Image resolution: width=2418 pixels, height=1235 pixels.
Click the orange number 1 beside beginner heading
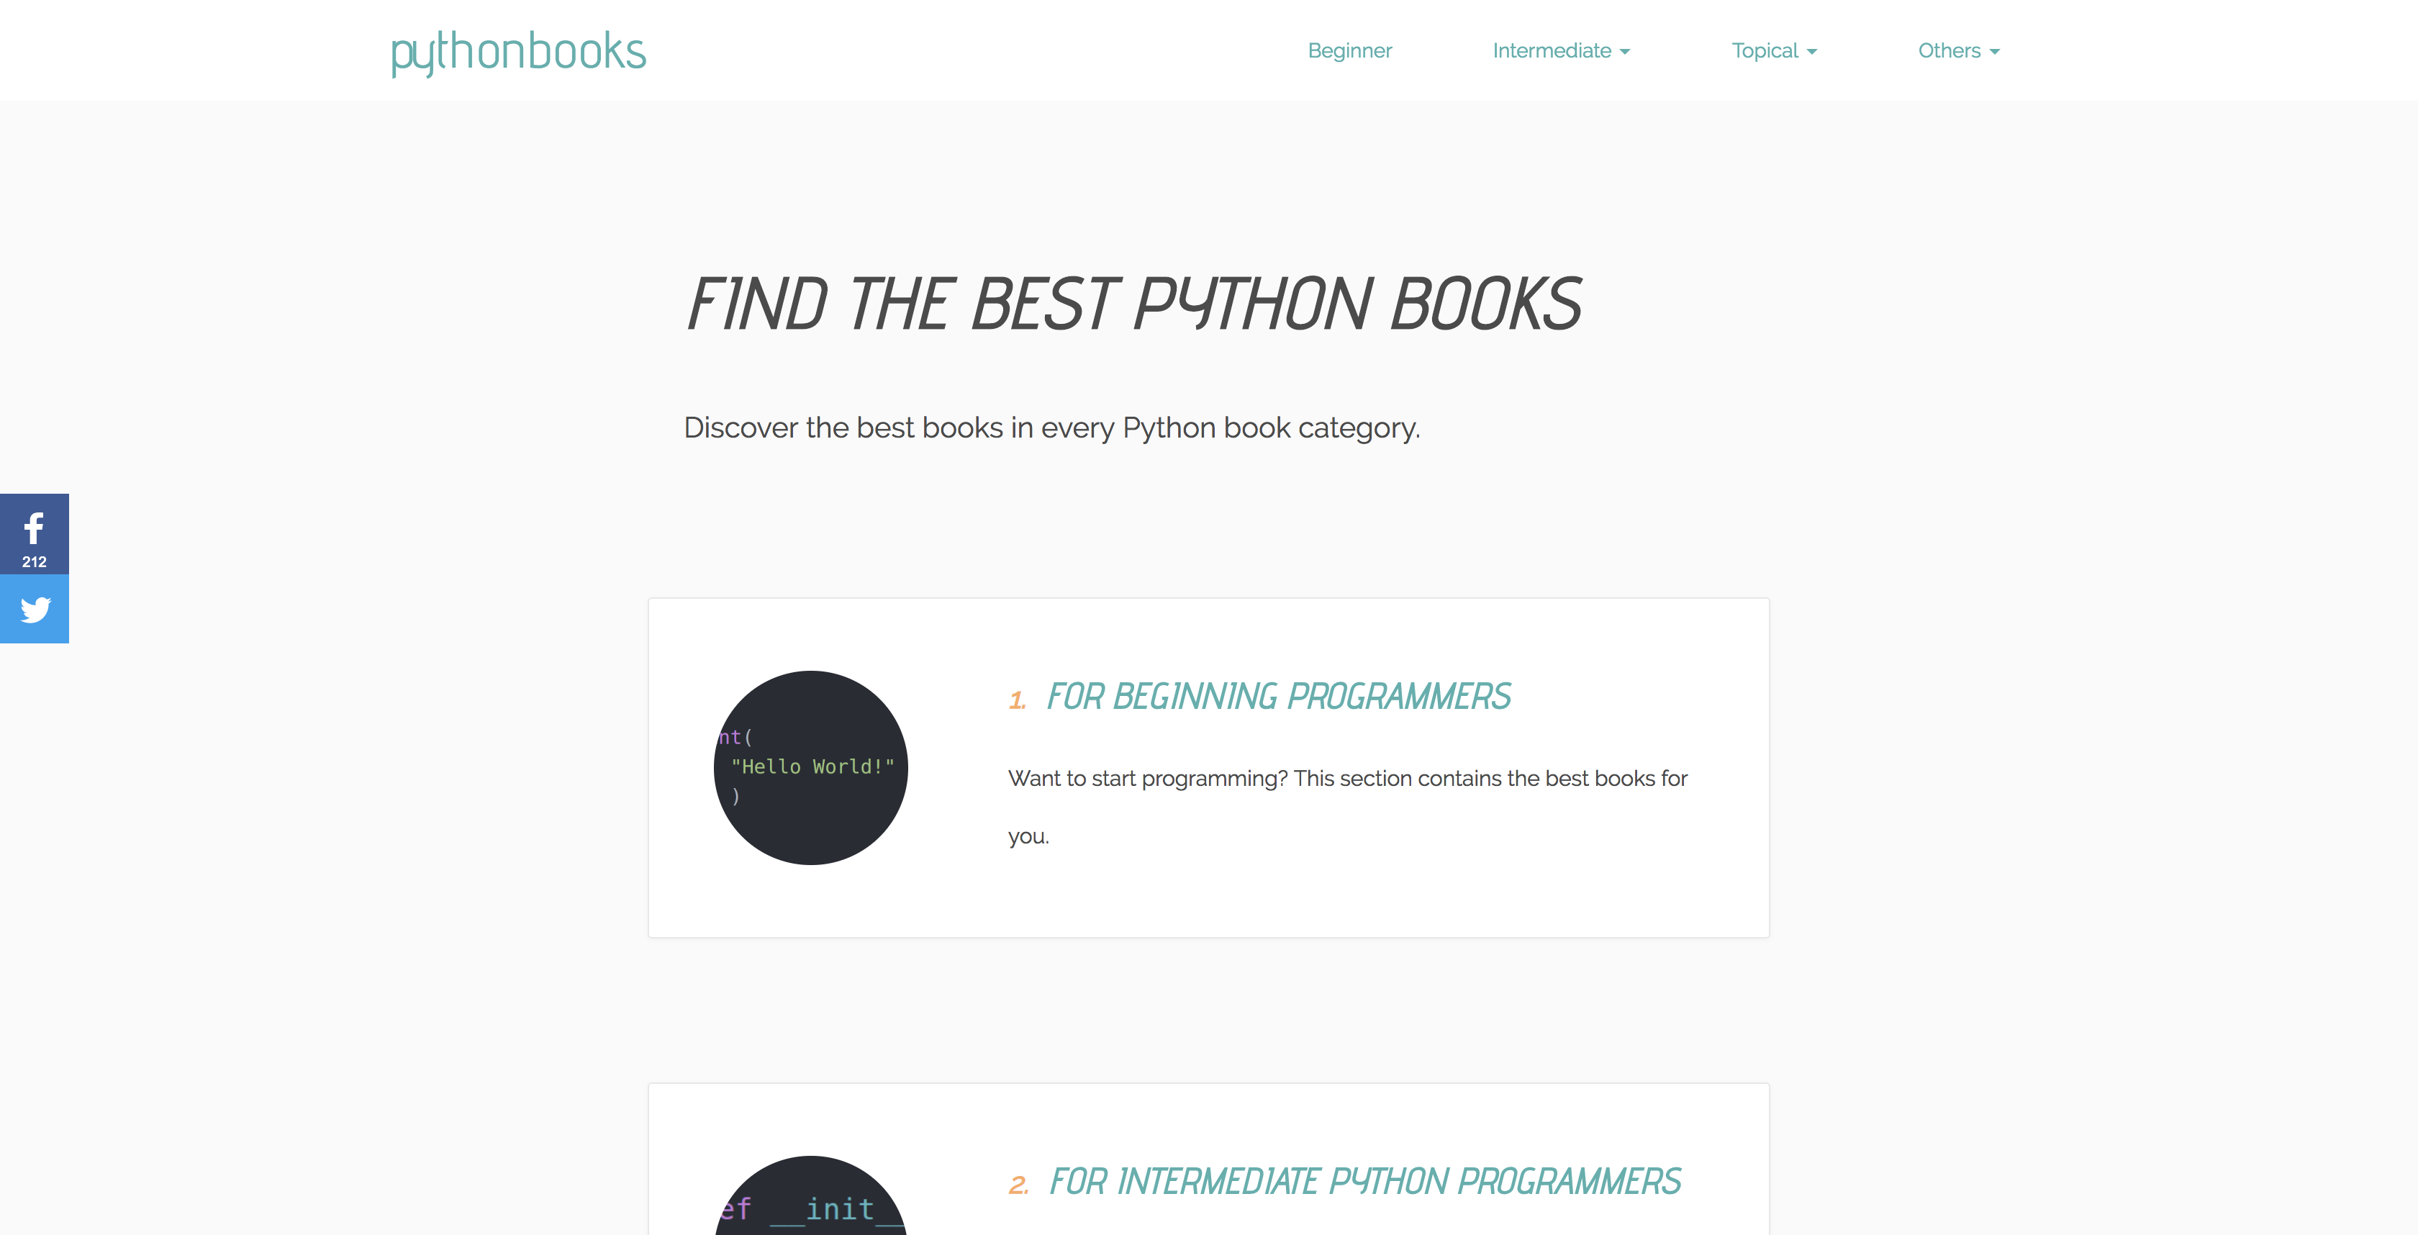point(1018,698)
